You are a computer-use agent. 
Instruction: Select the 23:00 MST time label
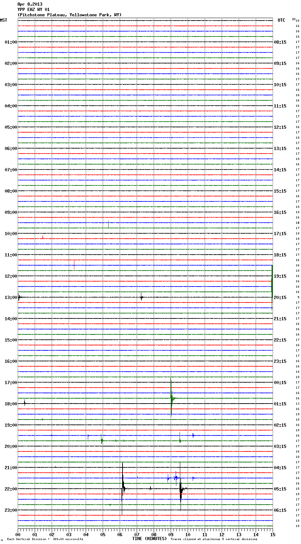(11, 510)
